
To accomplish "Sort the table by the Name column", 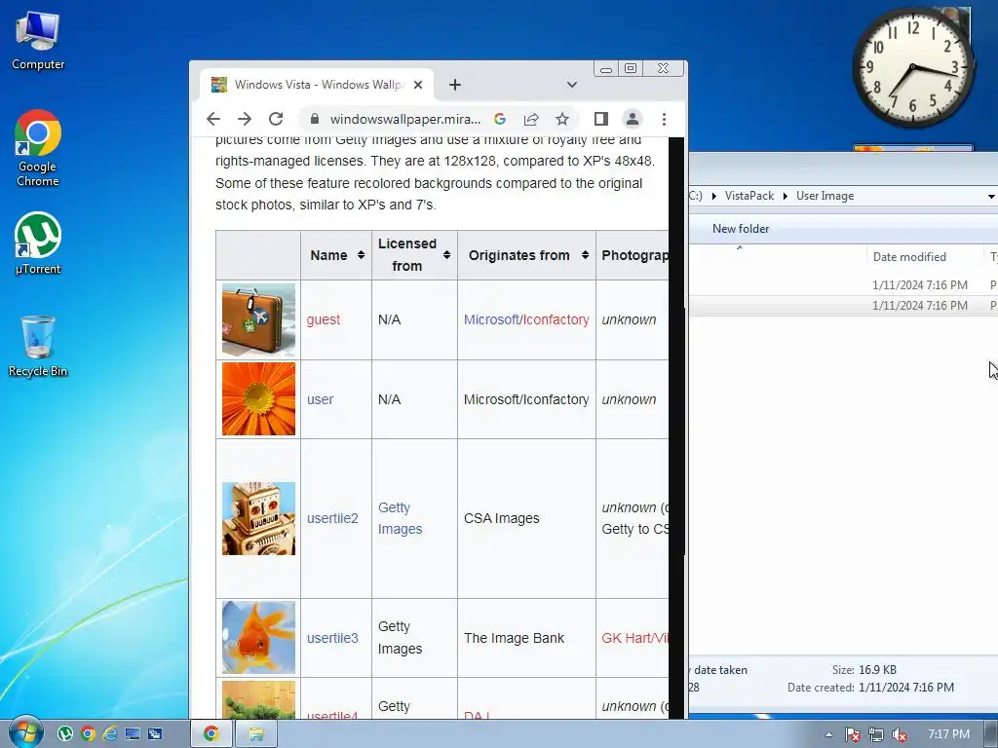I will (361, 255).
